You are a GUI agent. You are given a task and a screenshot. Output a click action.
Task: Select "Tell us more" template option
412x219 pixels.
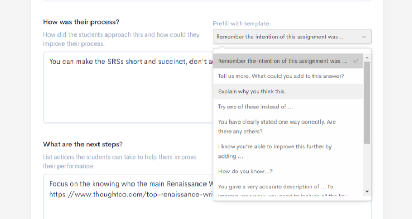[x=281, y=76]
